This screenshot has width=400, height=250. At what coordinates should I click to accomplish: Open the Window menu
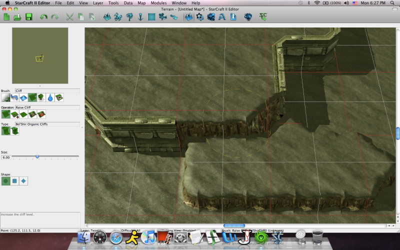(179, 3)
